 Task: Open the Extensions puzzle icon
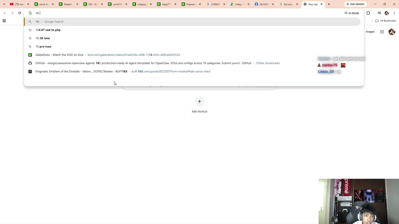[x=368, y=13]
